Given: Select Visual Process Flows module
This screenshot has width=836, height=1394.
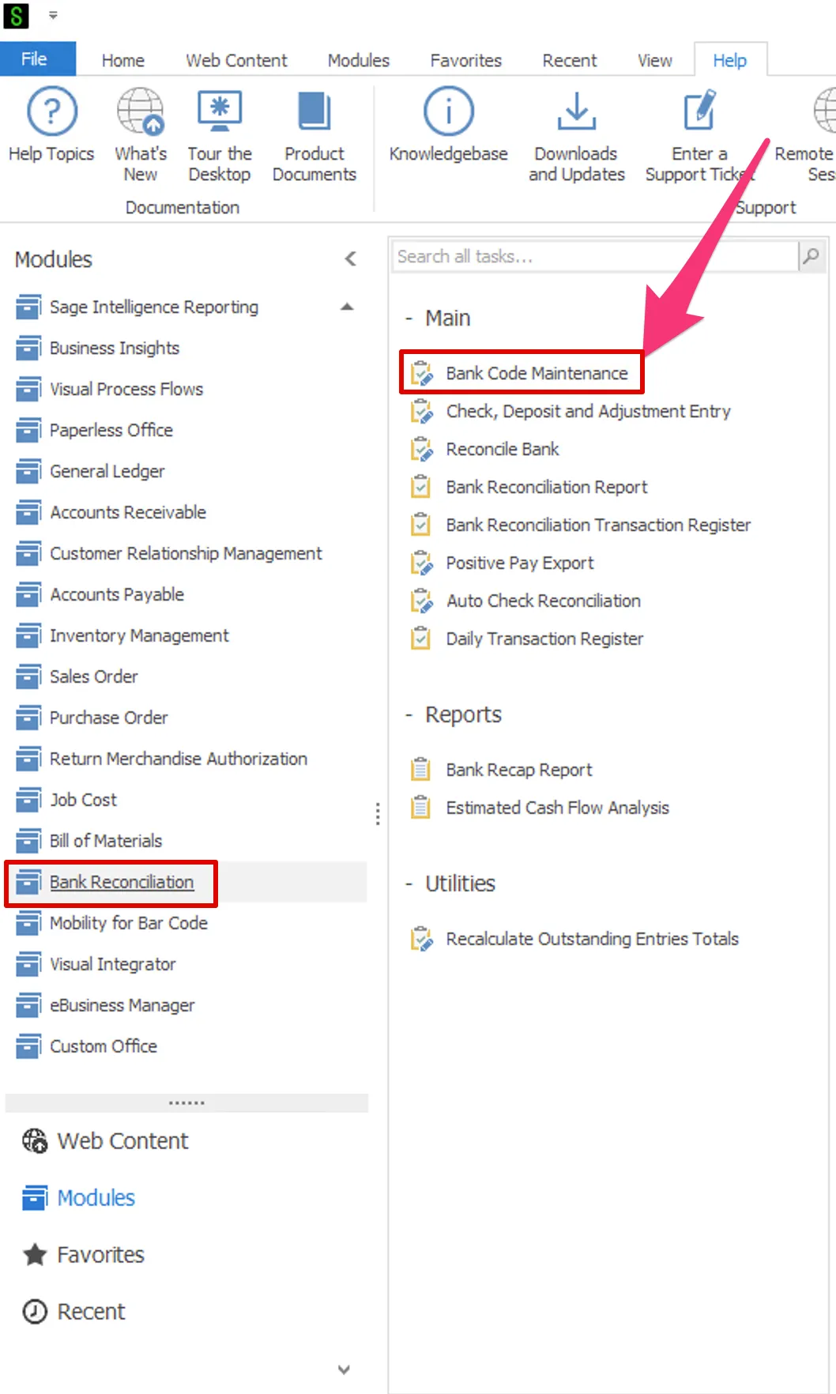Looking at the screenshot, I should (x=126, y=389).
